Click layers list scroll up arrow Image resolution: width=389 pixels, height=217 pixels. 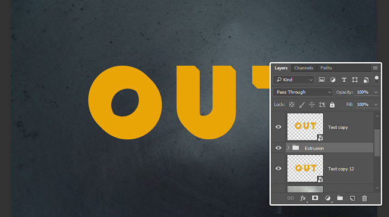click(x=377, y=116)
